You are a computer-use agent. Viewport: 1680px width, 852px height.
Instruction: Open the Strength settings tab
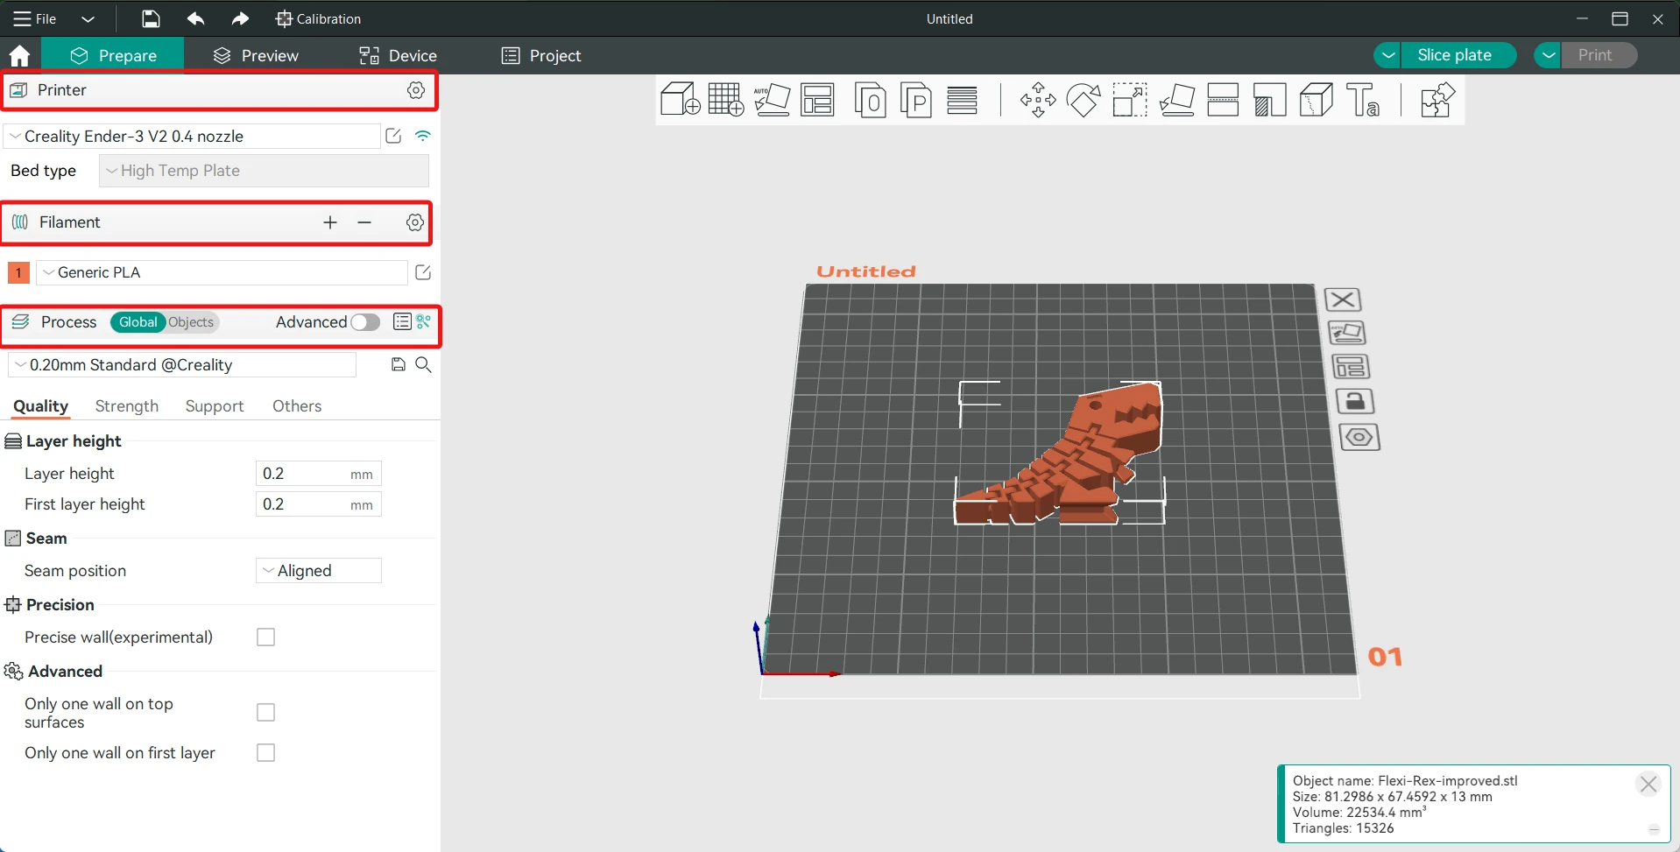point(127,406)
